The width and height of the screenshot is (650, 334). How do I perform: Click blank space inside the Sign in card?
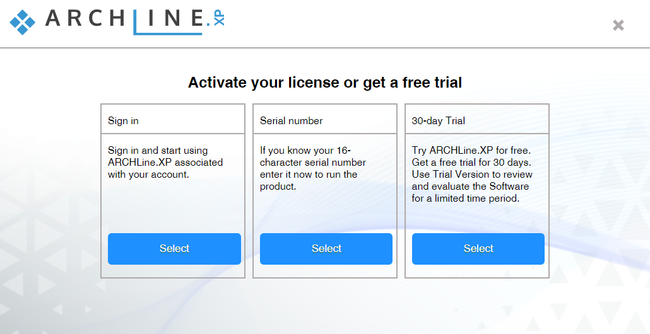[x=172, y=207]
